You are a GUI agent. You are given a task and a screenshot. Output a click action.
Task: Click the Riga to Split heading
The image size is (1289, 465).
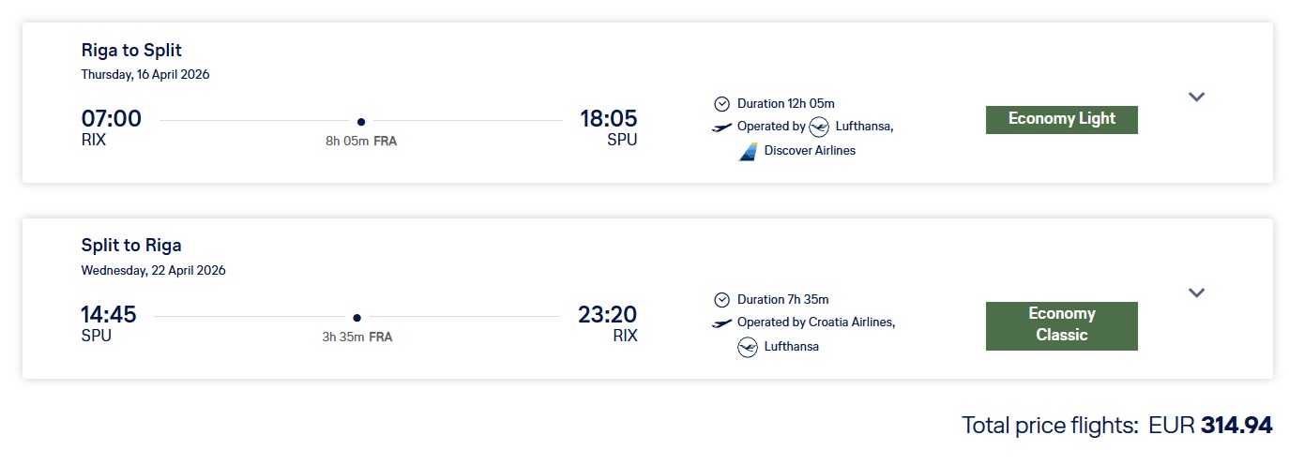pos(131,51)
